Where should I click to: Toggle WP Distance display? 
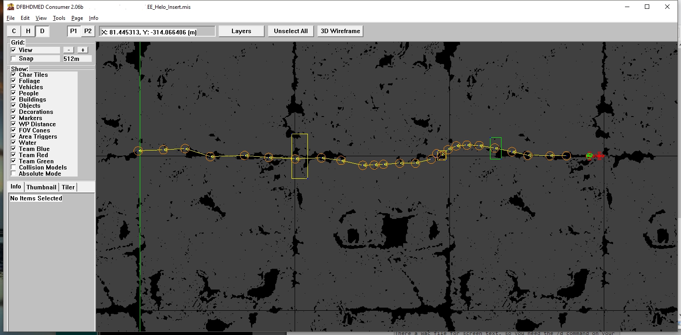click(x=13, y=124)
